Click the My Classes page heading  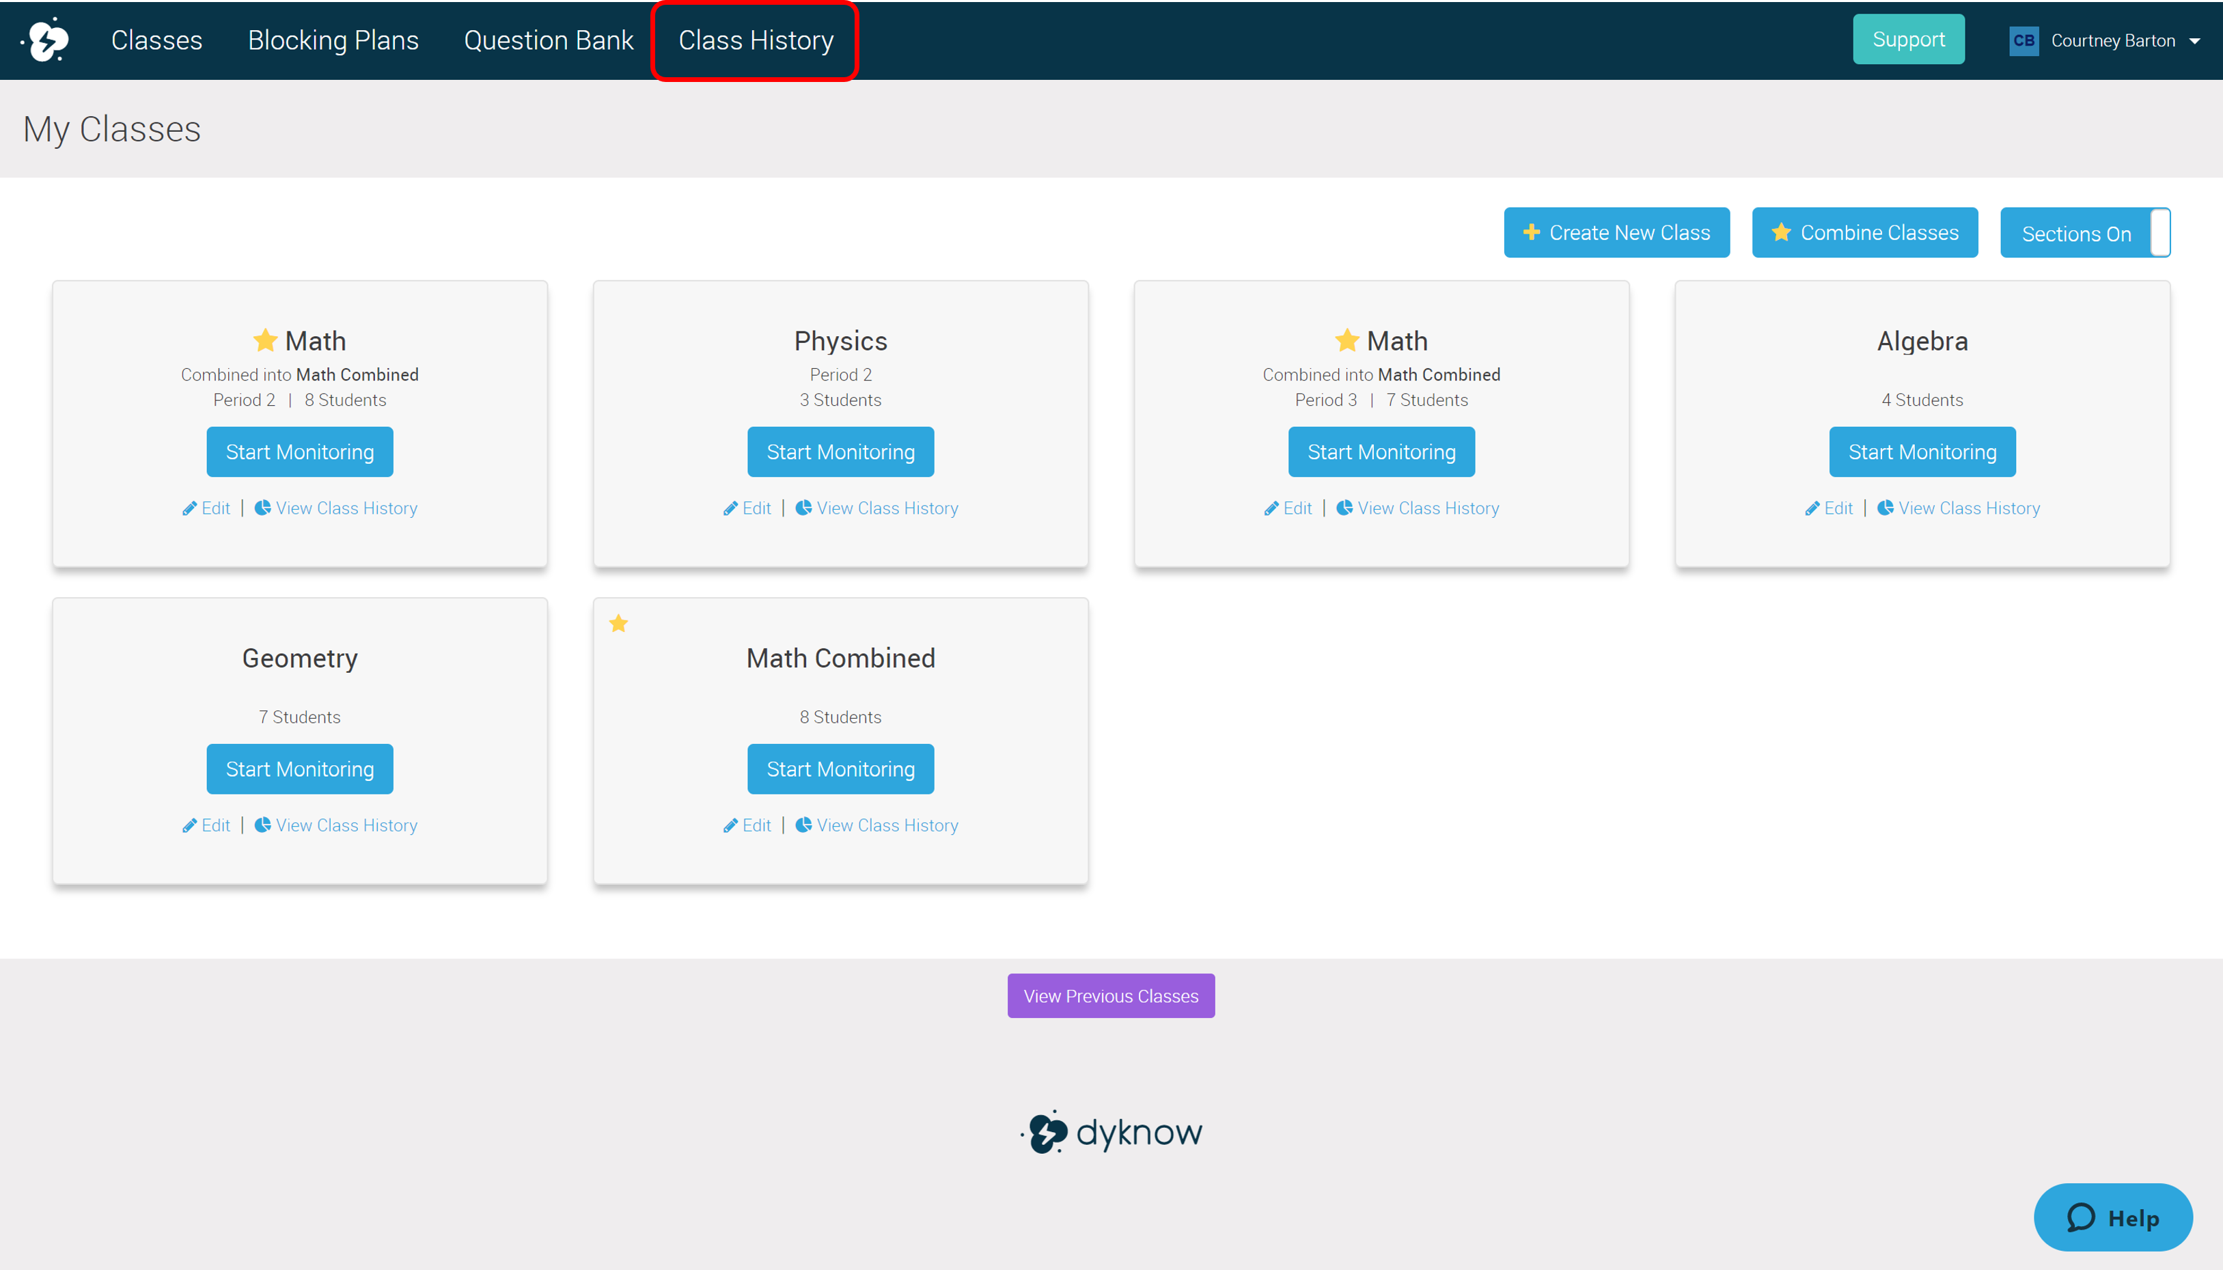point(111,129)
